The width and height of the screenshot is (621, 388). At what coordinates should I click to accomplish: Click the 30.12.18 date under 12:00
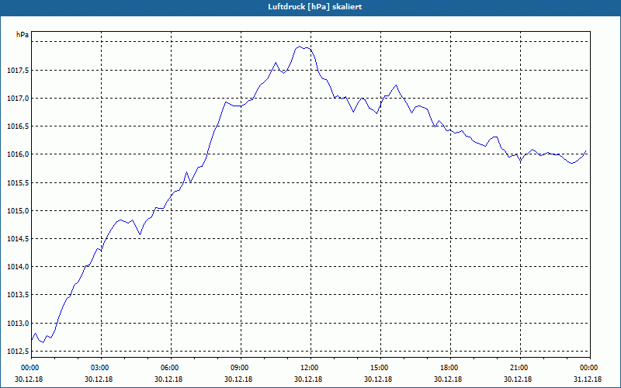coord(308,379)
